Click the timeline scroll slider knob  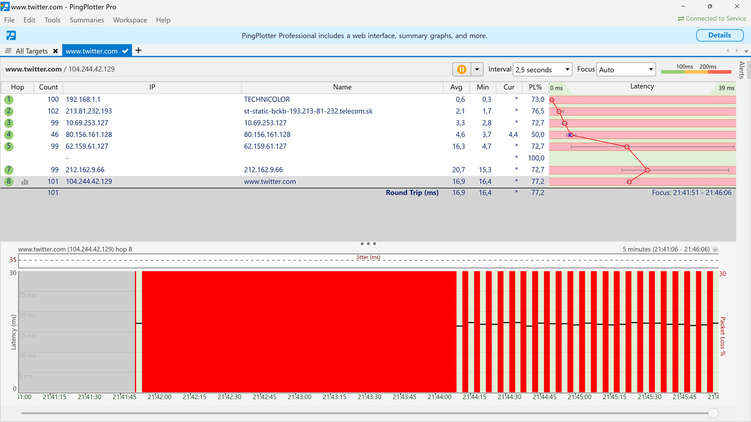(713, 413)
